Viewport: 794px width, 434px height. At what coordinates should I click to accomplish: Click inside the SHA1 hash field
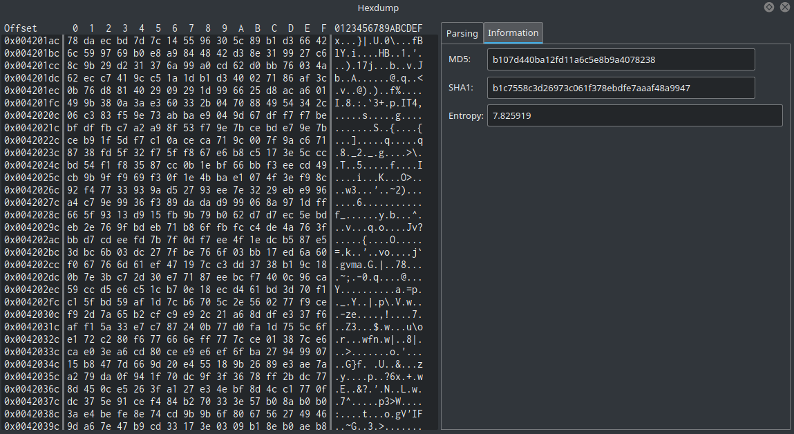(x=621, y=88)
